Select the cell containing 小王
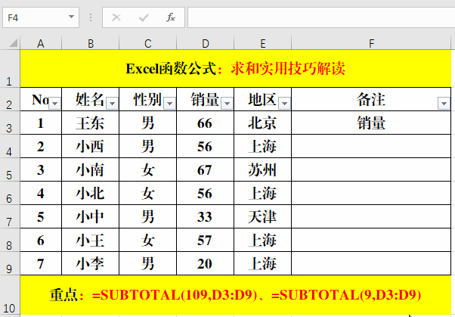The height and width of the screenshot is (317, 455). coord(90,241)
